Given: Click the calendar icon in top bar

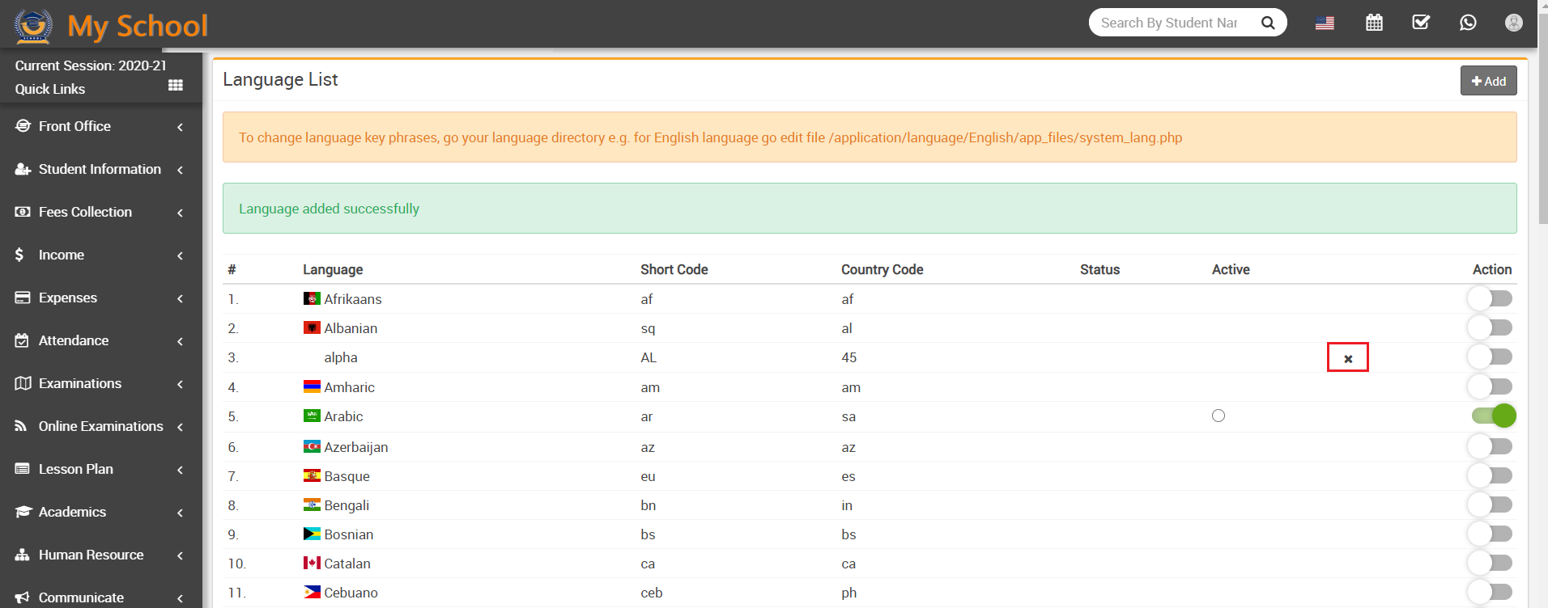Looking at the screenshot, I should click(x=1374, y=23).
